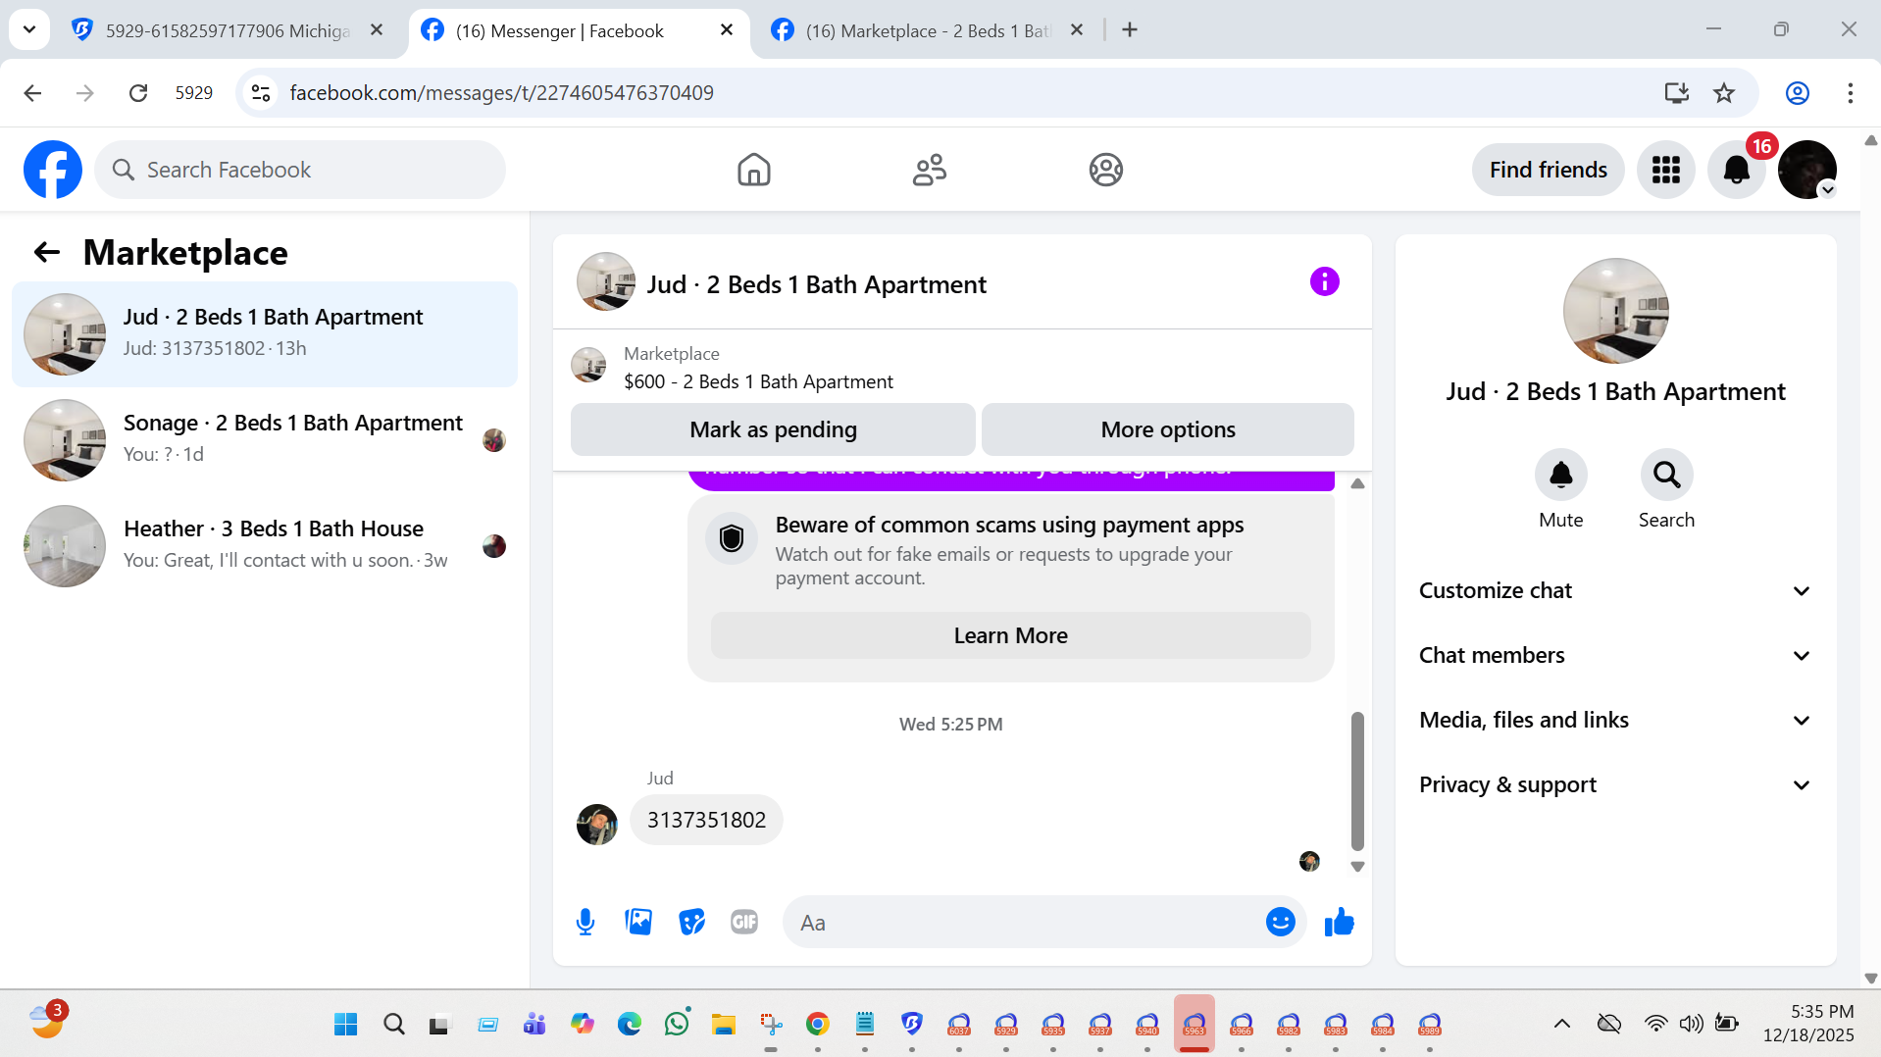1881x1057 pixels.
Task: Open the $600 2 Beds 1 Bath listing link
Action: point(758,381)
